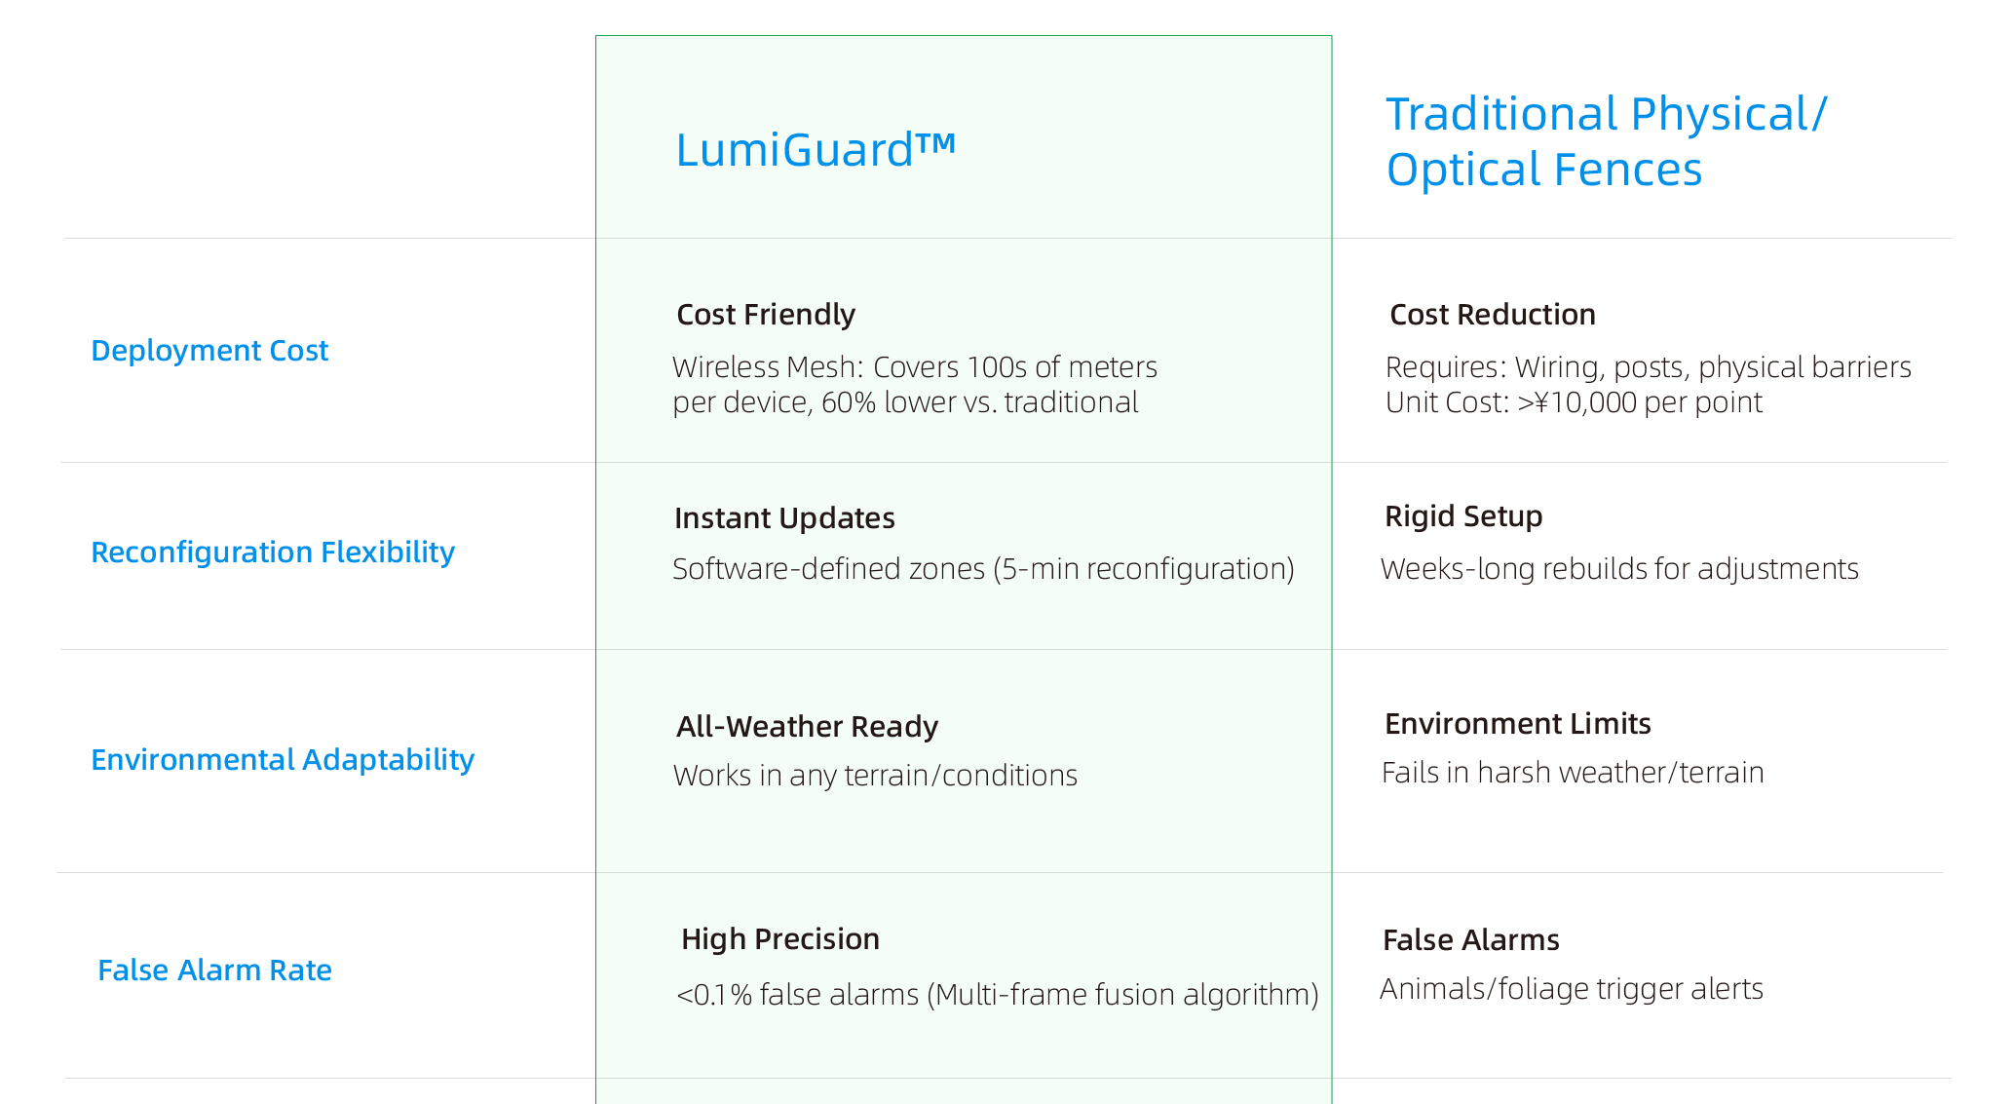Viewport: 2012px width, 1104px height.
Task: Click the <0.1% false alarms text
Action: (998, 994)
